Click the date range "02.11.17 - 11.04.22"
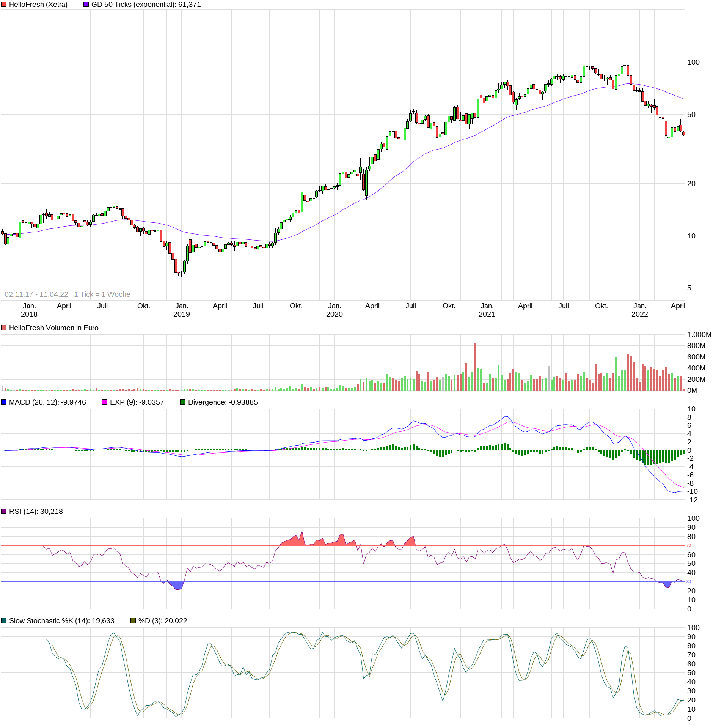Image resolution: width=713 pixels, height=726 pixels. 36,294
